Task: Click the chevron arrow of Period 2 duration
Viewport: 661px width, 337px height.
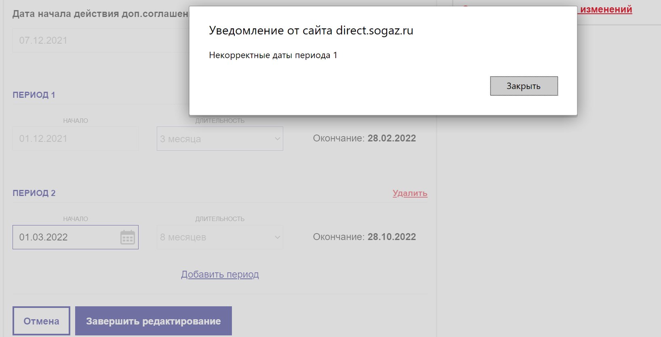Action: tap(277, 237)
